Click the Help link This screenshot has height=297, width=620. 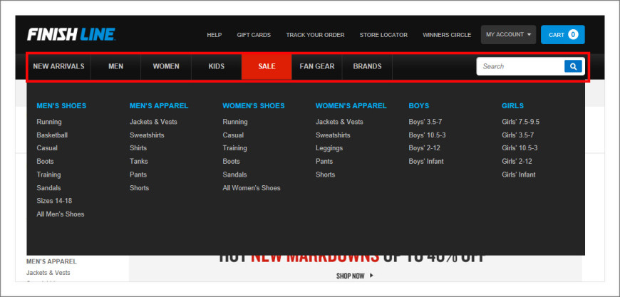tap(215, 35)
